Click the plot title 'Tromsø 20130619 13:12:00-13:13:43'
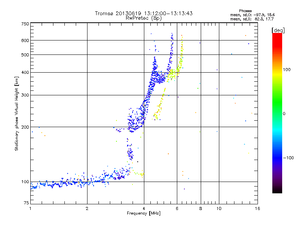This screenshot has height=227, width=303. tap(144, 13)
